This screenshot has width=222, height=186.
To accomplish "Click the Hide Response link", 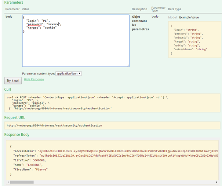I will click(34, 79).
